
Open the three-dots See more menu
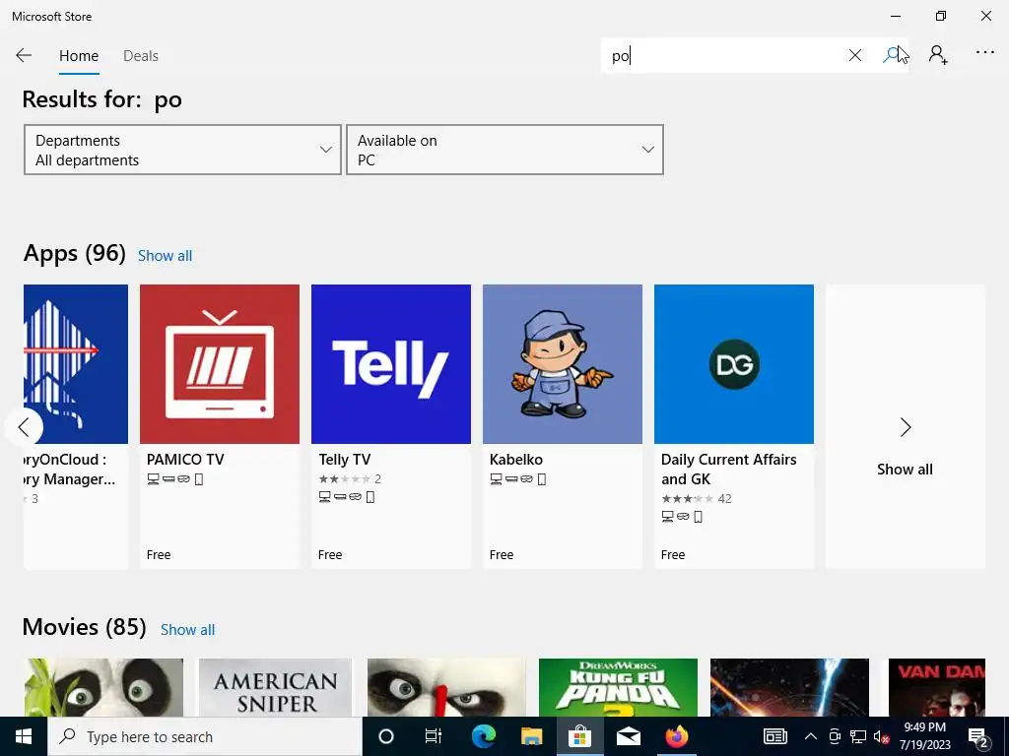tap(984, 52)
